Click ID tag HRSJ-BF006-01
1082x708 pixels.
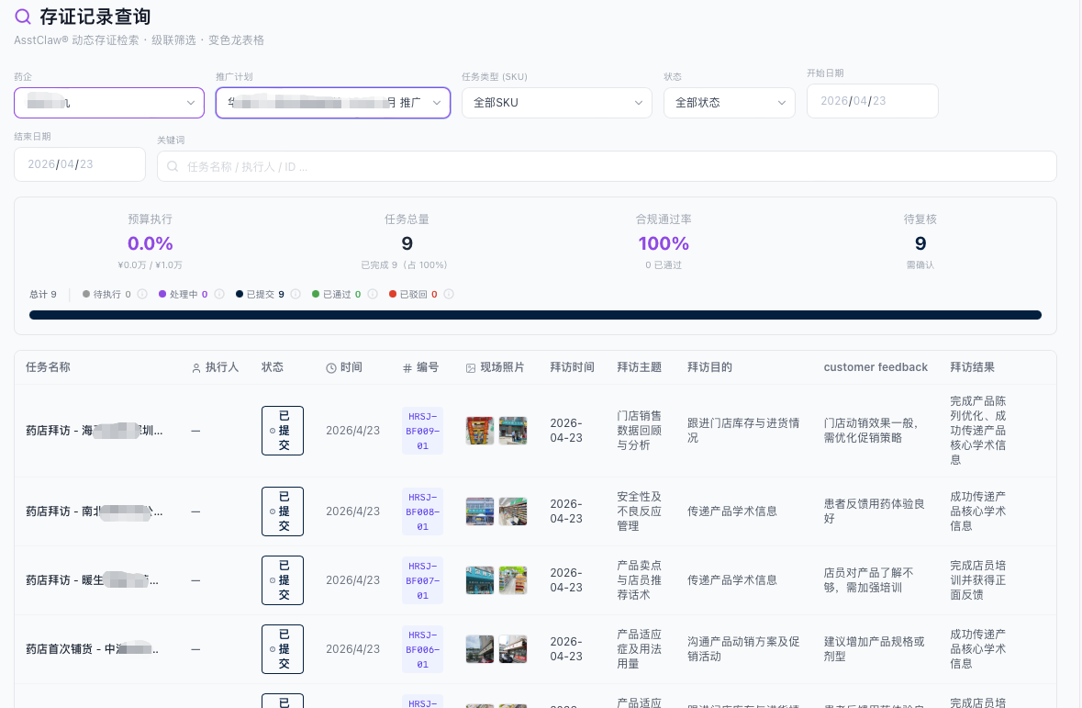pyautogui.click(x=422, y=650)
